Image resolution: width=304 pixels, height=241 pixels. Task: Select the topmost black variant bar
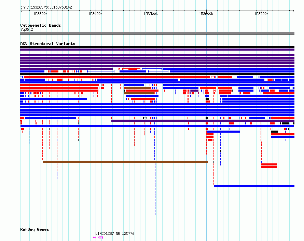point(157,47)
